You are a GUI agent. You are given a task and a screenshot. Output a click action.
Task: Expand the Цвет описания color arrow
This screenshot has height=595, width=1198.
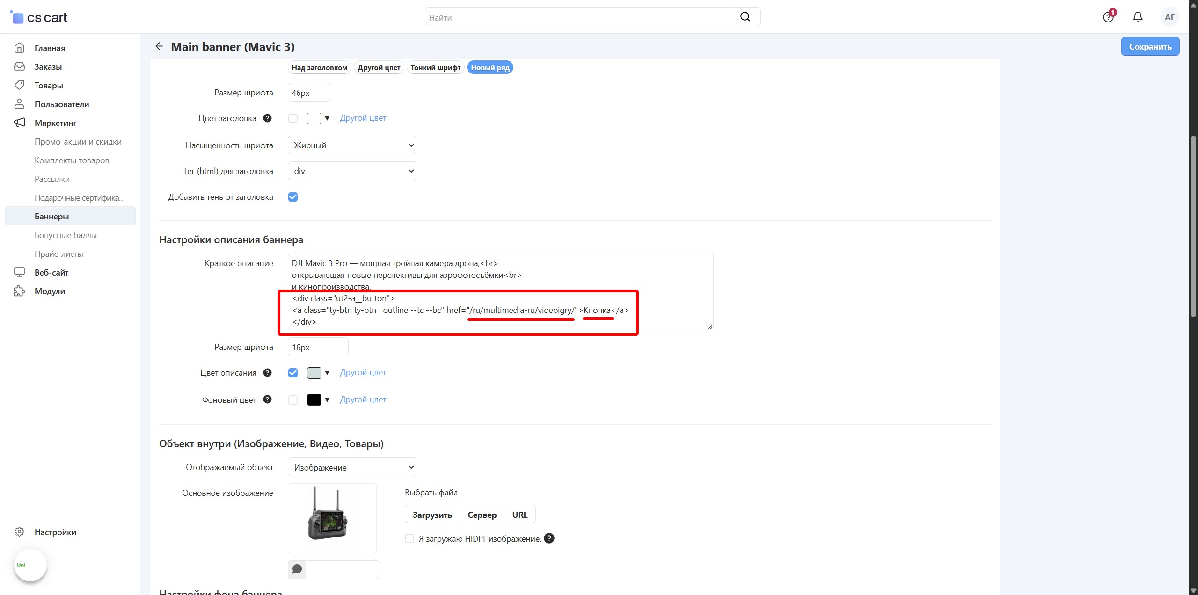click(327, 373)
